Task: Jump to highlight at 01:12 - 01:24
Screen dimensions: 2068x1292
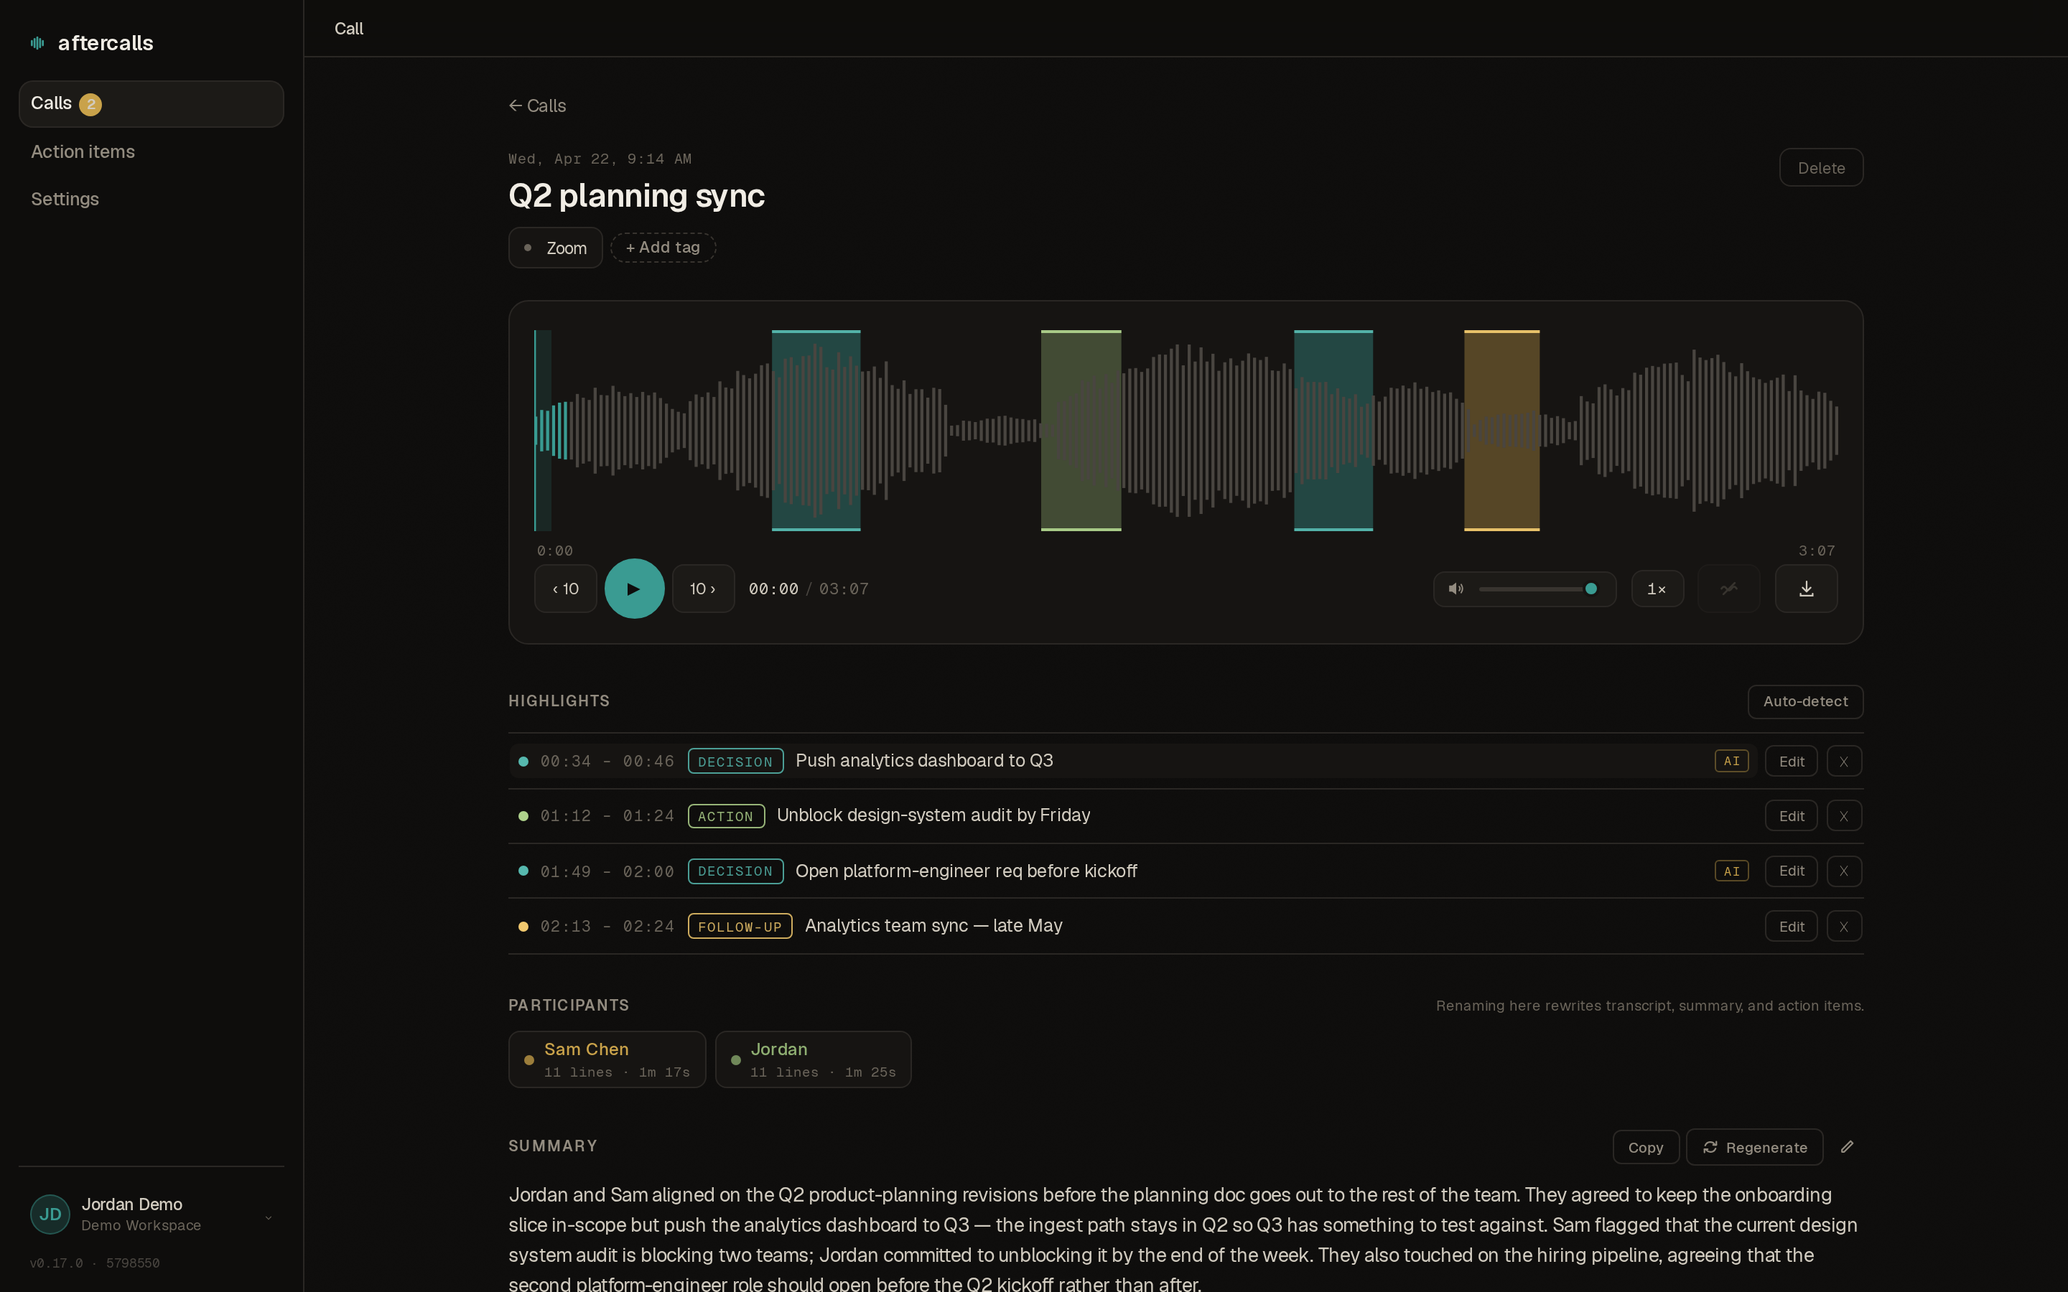Action: (x=607, y=816)
